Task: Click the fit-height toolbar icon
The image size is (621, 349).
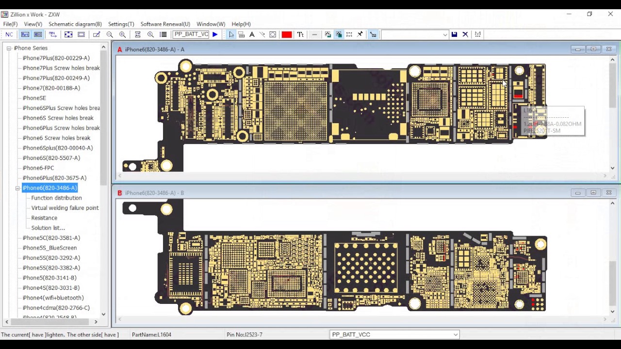Action: 138,34
